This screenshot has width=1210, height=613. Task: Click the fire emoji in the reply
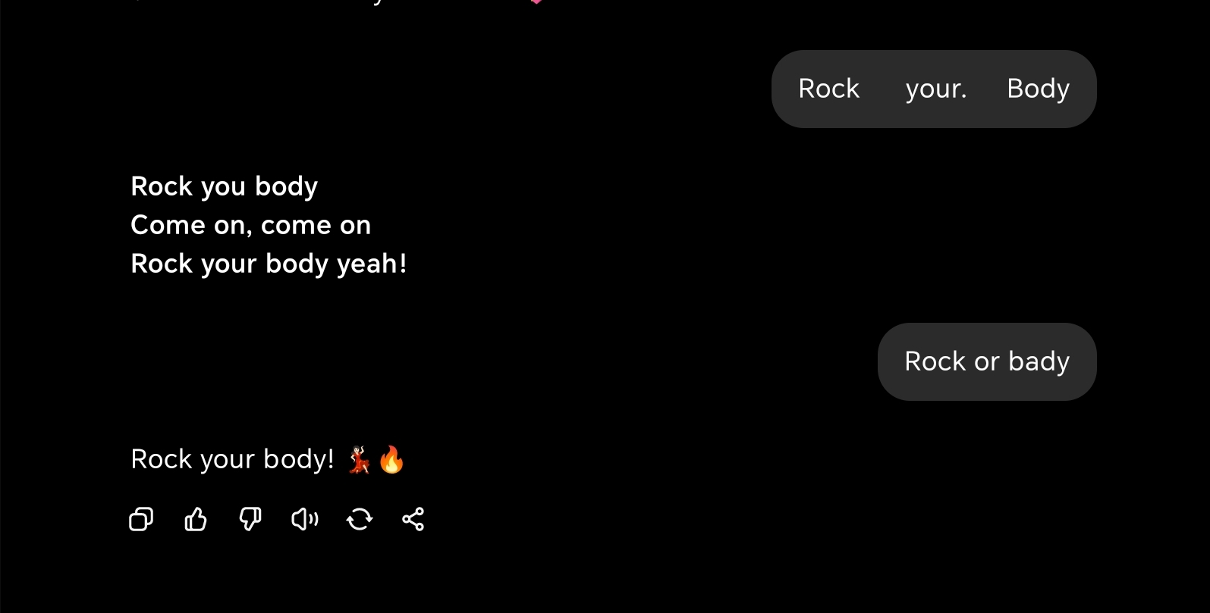click(391, 459)
